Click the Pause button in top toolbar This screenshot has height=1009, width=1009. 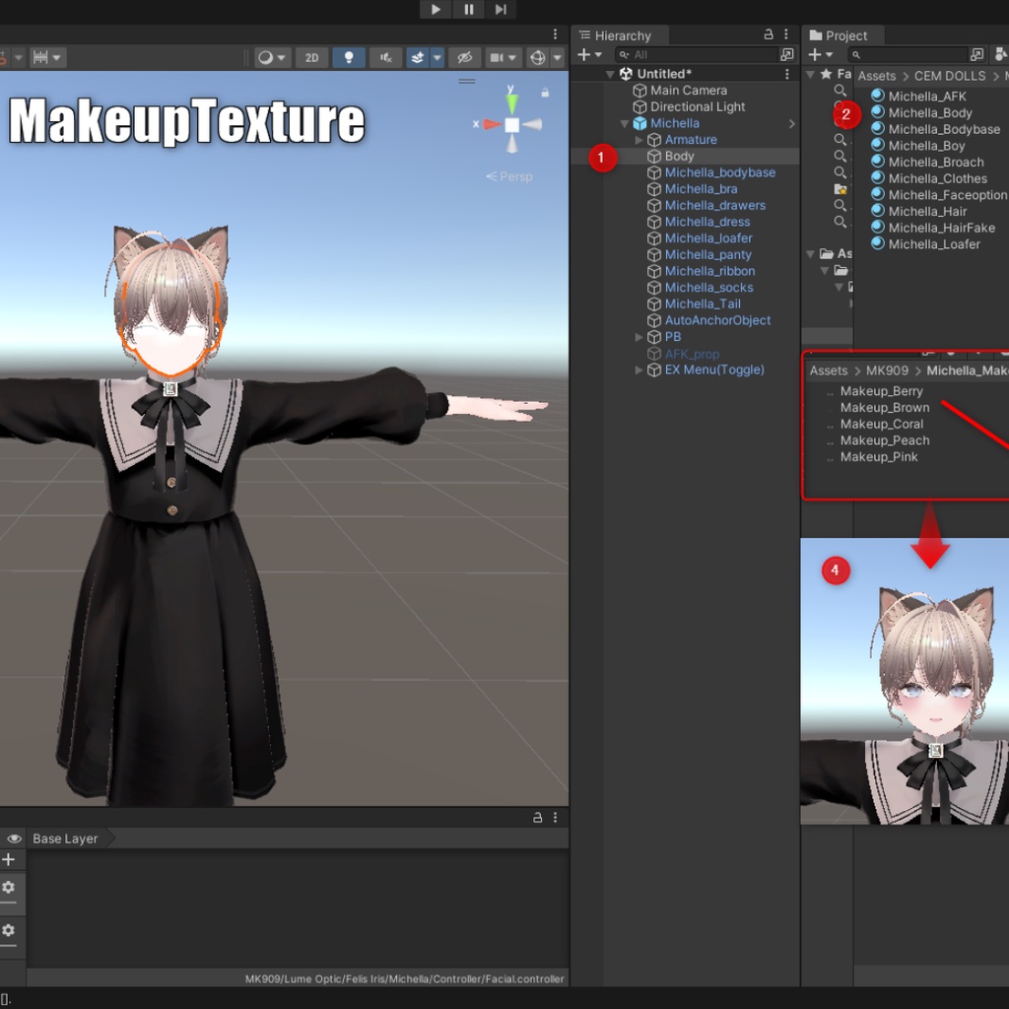click(468, 9)
